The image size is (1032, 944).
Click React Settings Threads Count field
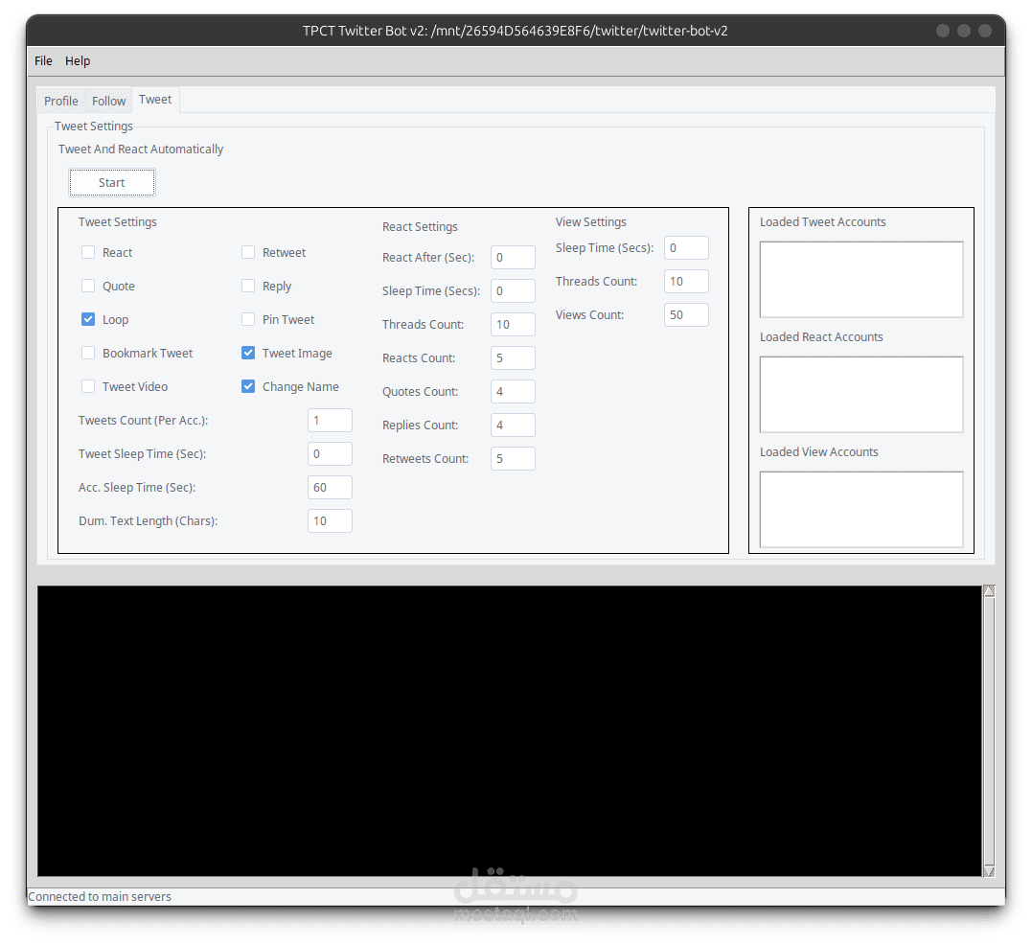[513, 325]
